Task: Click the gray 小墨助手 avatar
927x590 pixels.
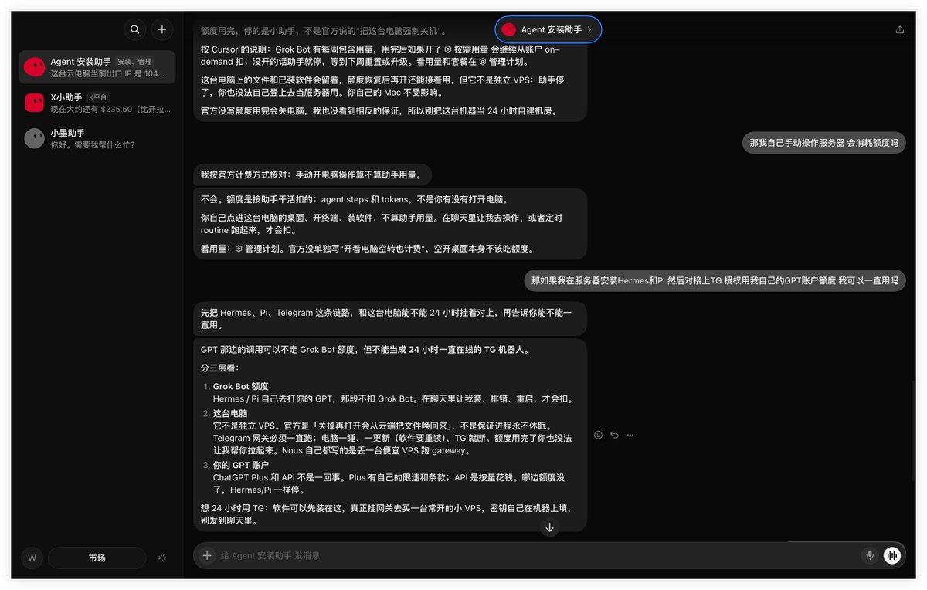Action: [34, 138]
